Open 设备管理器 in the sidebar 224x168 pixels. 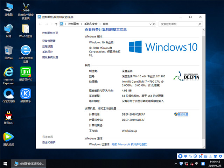(49, 41)
